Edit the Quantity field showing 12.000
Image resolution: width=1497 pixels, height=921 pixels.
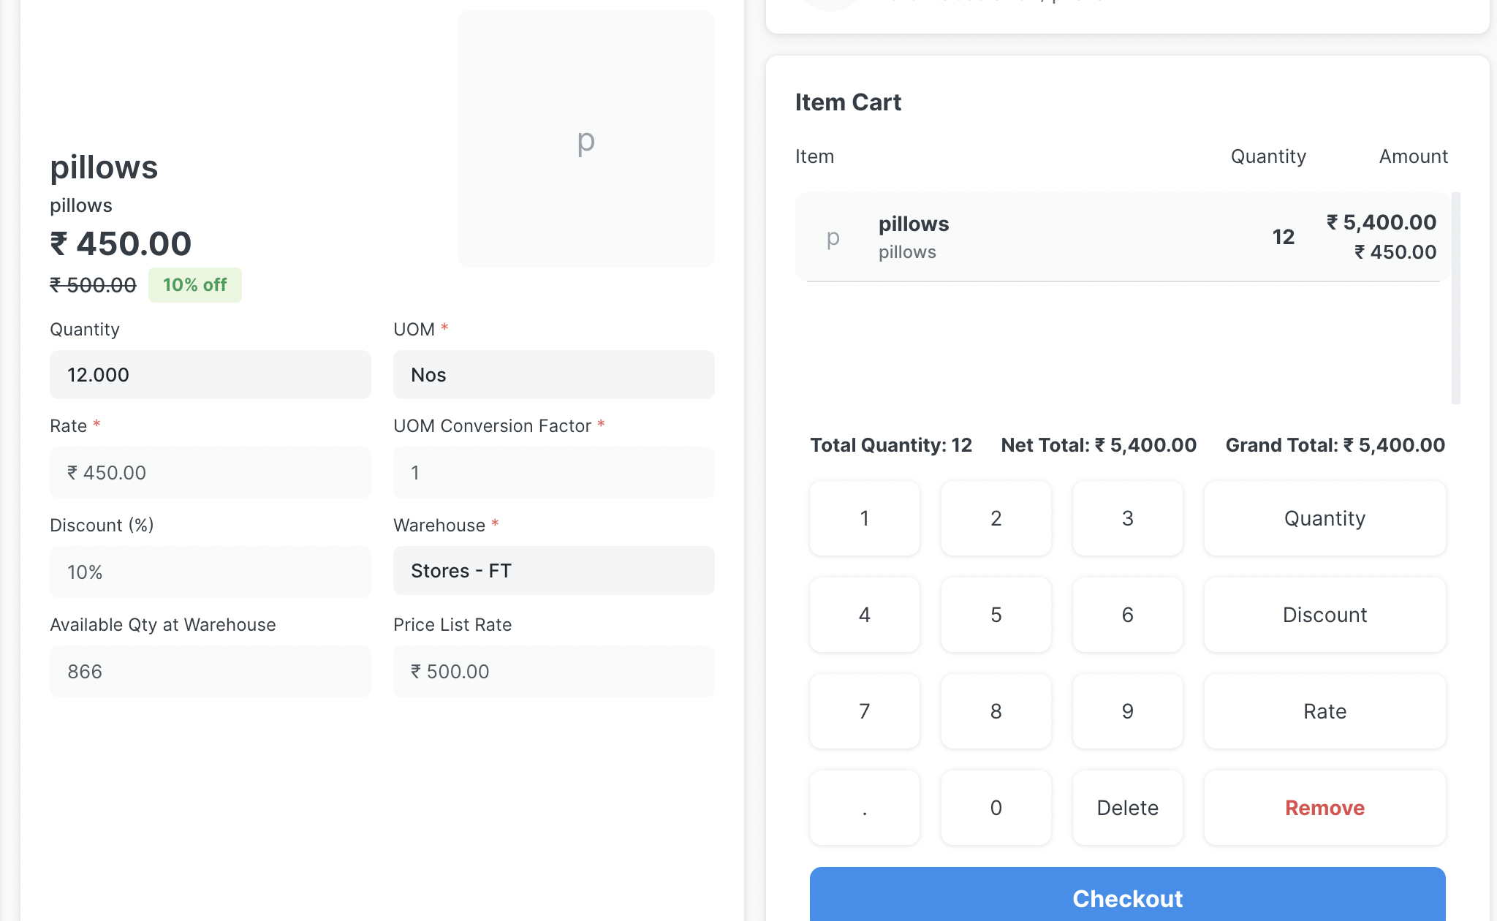[x=210, y=374]
